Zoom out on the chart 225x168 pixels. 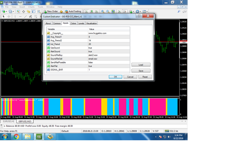pyautogui.click(x=108, y=11)
